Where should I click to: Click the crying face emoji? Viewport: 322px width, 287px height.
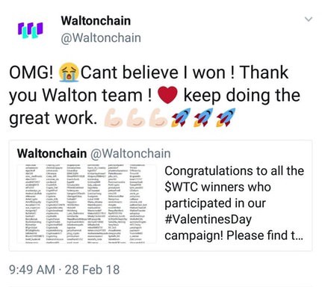[x=69, y=72]
